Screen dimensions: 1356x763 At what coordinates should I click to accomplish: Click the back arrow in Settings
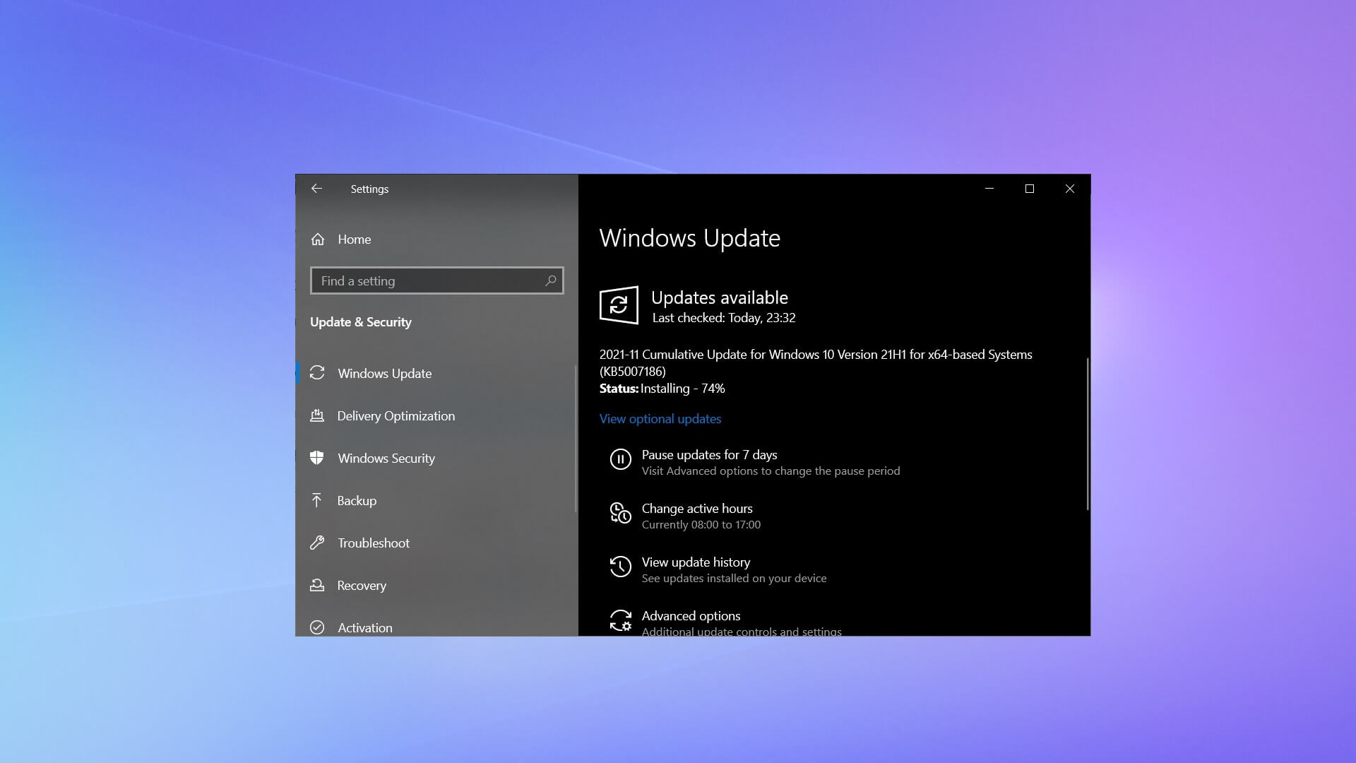pyautogui.click(x=316, y=189)
